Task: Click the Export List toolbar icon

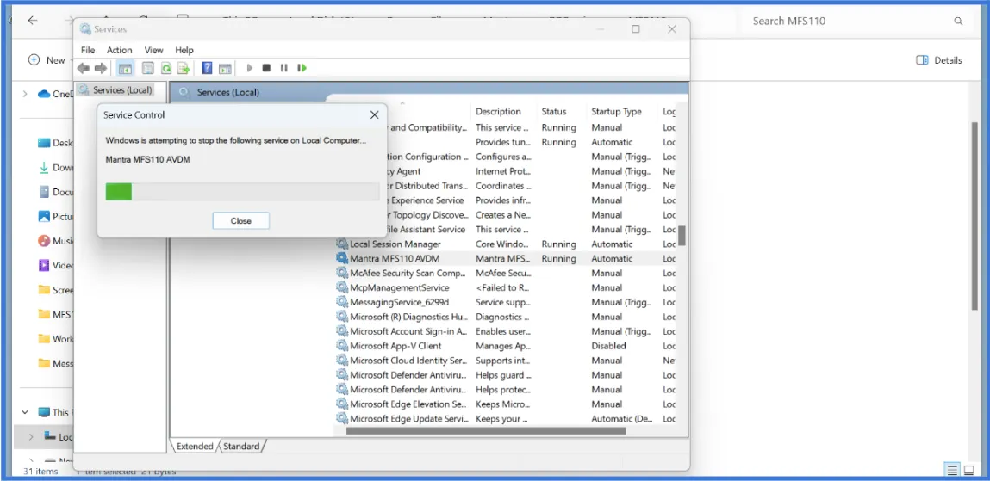Action: pos(184,68)
